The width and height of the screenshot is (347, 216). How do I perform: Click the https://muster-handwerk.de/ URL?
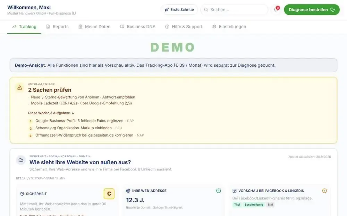[x=41, y=178]
